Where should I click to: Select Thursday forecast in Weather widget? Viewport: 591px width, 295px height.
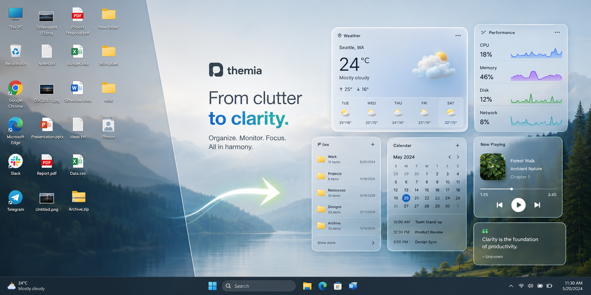pyautogui.click(x=398, y=113)
